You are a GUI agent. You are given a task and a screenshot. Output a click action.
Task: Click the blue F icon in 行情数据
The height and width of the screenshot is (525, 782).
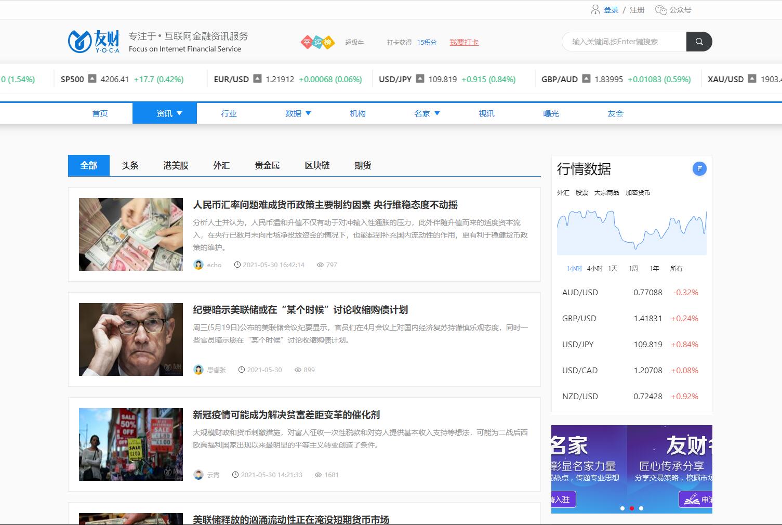pos(699,168)
